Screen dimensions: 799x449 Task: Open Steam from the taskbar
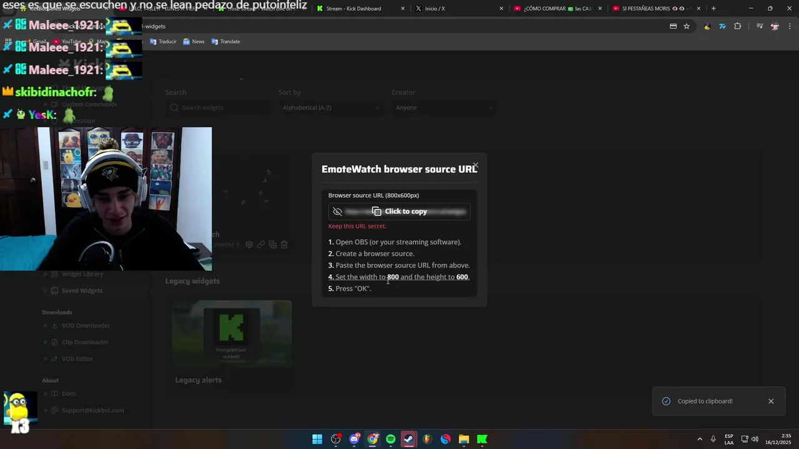coord(409,439)
